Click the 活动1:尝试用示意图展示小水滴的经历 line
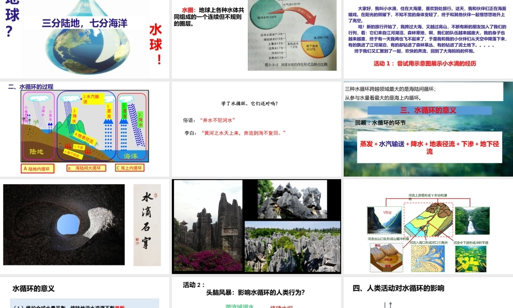The height and width of the screenshot is (308, 513). (x=425, y=64)
